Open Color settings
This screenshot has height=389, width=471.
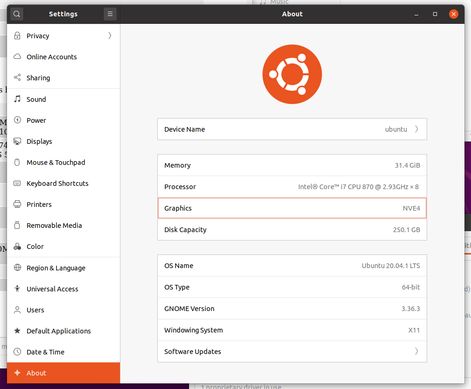[63, 247]
